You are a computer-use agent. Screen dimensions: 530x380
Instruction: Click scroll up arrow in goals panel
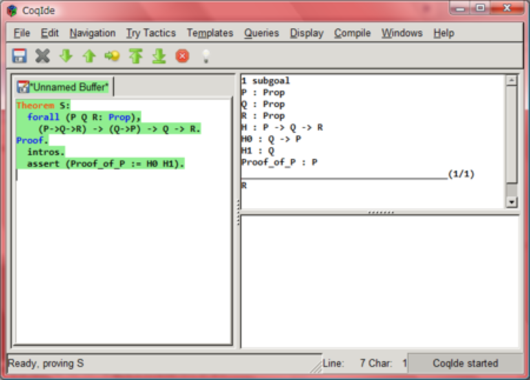pyautogui.click(x=511, y=80)
